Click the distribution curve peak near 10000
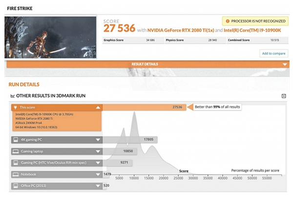The image size is (293, 200). (x=134, y=113)
